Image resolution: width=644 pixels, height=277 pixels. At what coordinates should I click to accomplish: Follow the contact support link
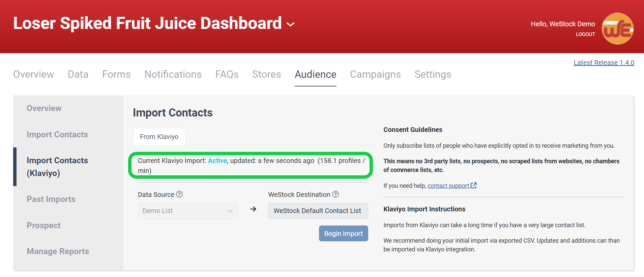[448, 186]
